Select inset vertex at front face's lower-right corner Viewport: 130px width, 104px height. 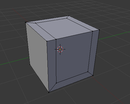click(x=88, y=72)
